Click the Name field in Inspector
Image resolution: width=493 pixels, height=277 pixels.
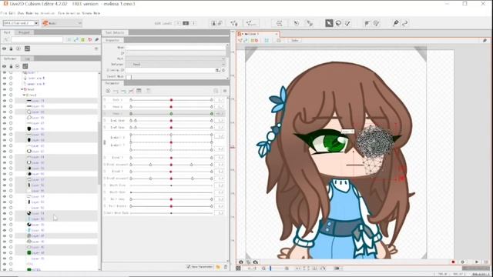[x=175, y=47]
